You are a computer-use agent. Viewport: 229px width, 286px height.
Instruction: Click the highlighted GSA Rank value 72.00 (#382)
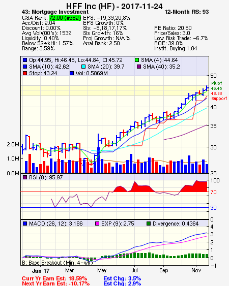coord(65,18)
